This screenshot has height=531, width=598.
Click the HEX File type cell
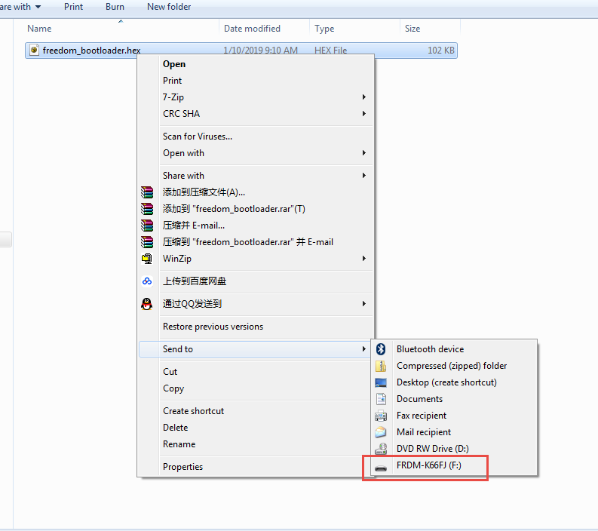(x=330, y=51)
